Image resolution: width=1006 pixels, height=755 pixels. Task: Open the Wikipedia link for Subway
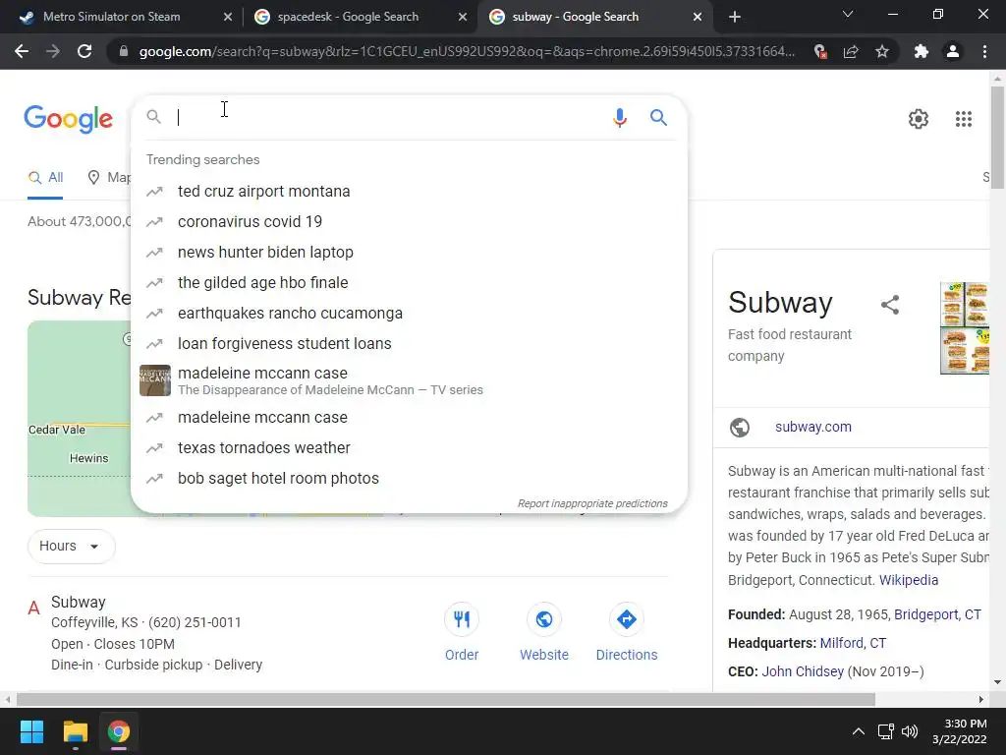click(x=909, y=580)
